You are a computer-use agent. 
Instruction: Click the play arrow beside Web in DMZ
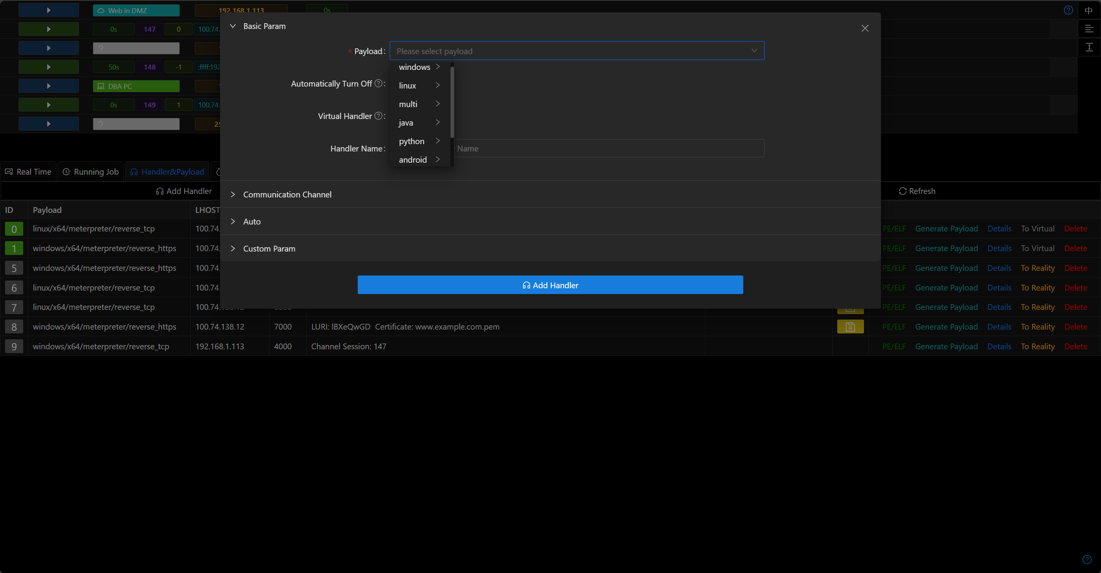click(x=48, y=10)
